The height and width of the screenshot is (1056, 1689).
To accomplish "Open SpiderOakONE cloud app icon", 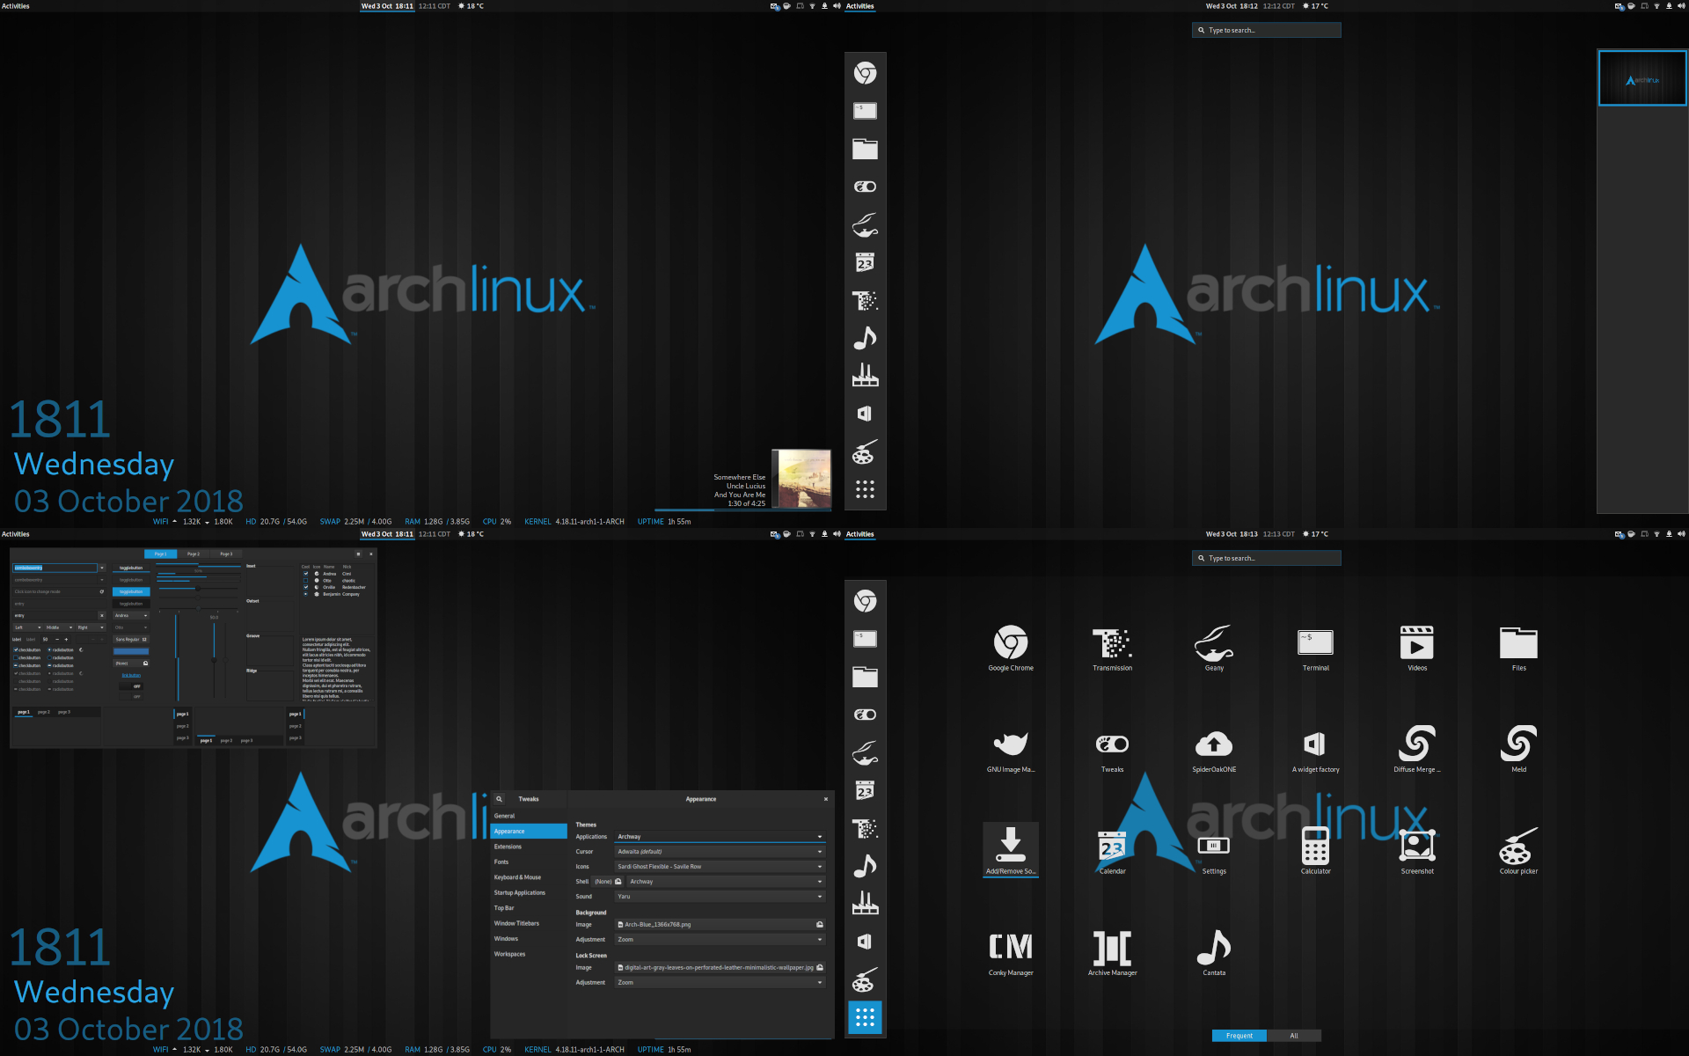I will [1214, 750].
